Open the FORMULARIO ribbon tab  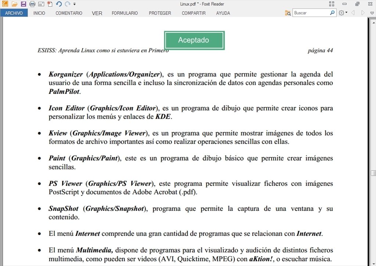125,13
